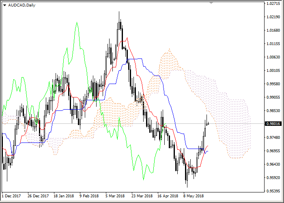Click the current price label 0.98016
Screen dimensions: 284x203
point(275,124)
